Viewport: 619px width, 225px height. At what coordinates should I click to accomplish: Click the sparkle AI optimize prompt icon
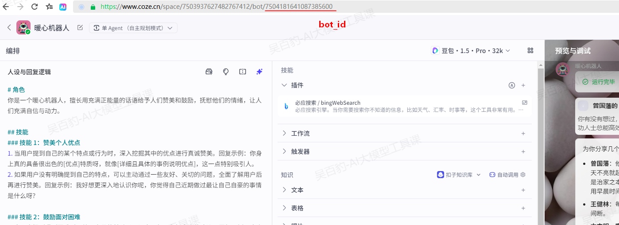coord(259,72)
